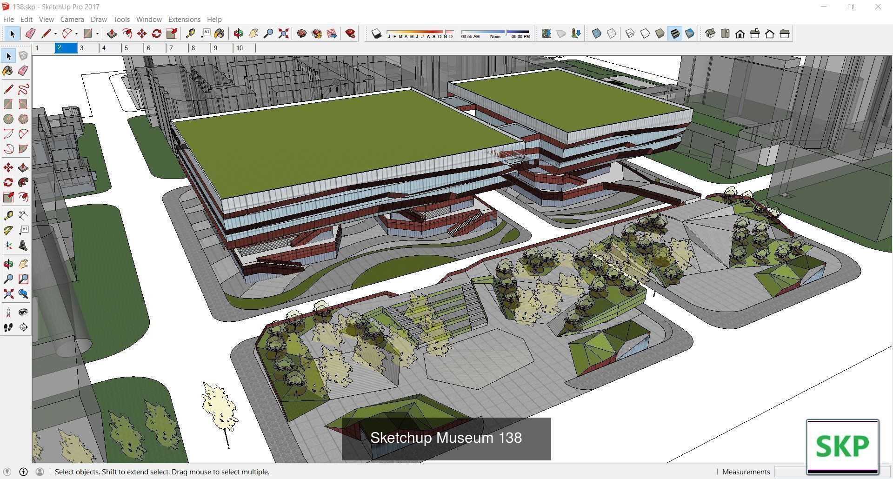
Task: Click the sign-in user icon in the status bar
Action: pyautogui.click(x=40, y=472)
